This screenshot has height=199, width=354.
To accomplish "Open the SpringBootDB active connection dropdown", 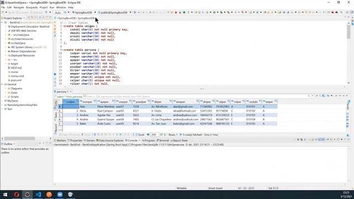I will point(95,12).
